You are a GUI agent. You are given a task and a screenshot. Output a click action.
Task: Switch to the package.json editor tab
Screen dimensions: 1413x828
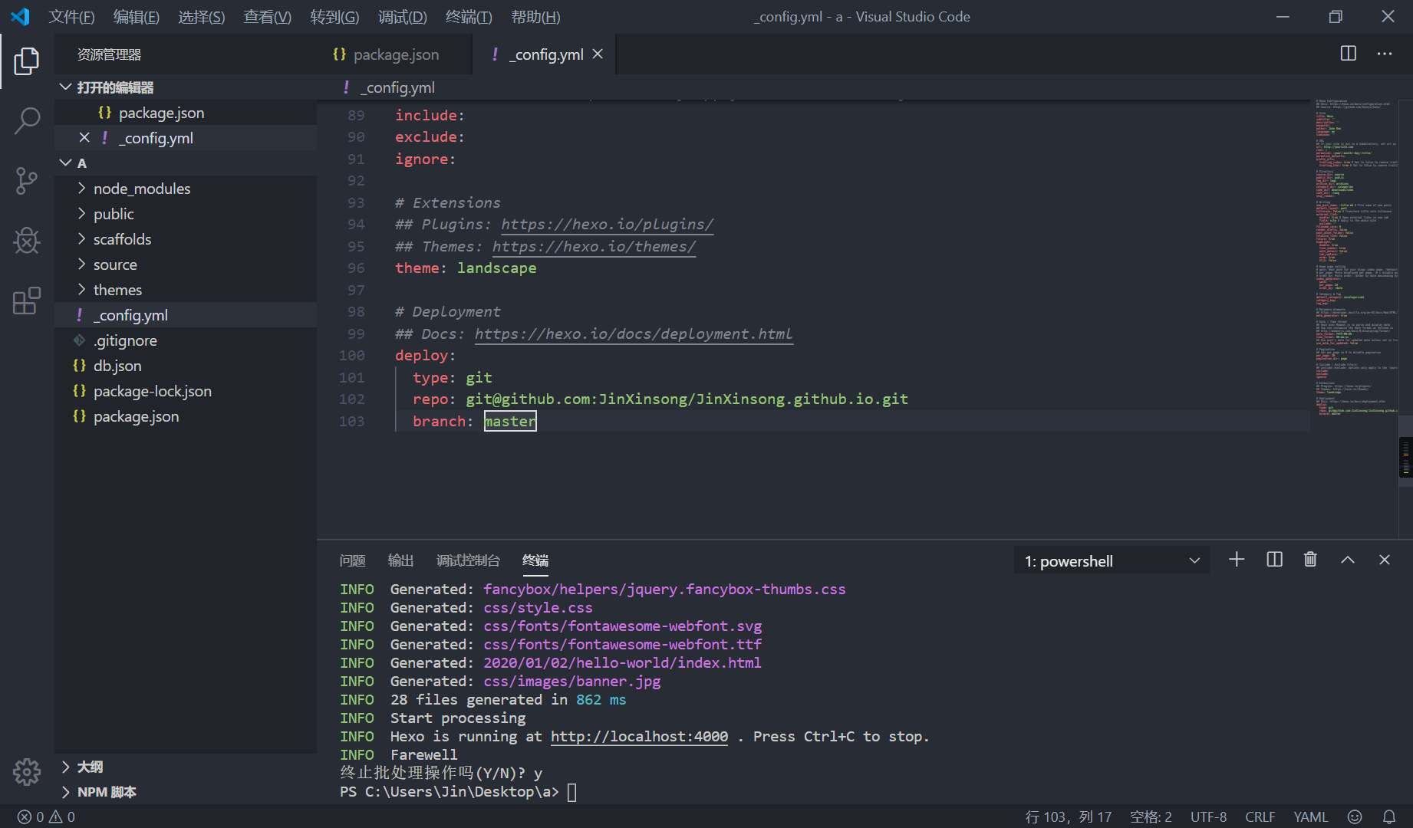coord(395,54)
